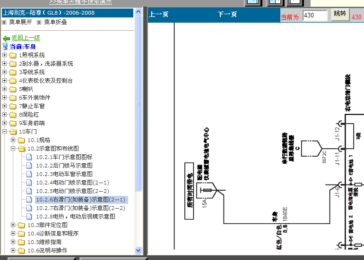Click the folder icon of 10.6说明与操作
Image resolution: width=364 pixels, height=260 pixels.
tap(21, 251)
